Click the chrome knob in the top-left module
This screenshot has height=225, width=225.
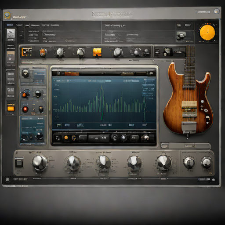coord(25,73)
